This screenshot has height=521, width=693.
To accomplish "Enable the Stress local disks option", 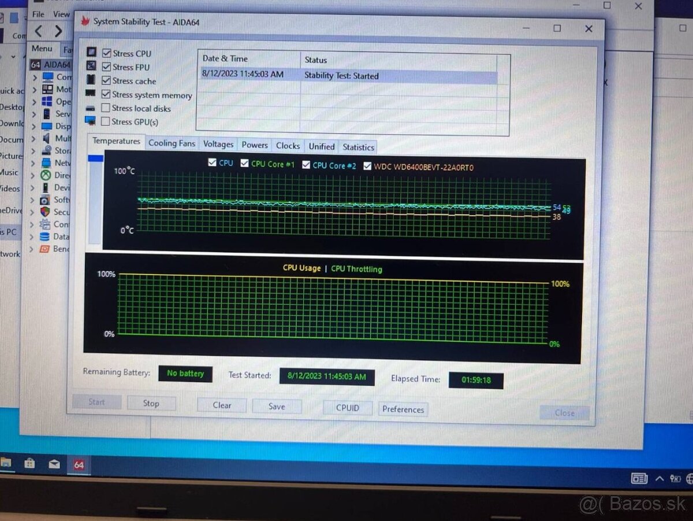I will 106,108.
